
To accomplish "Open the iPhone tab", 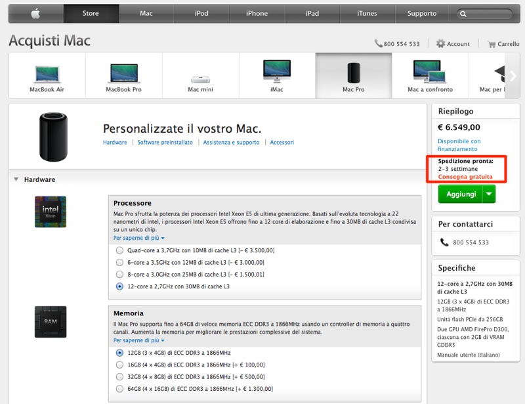I will pyautogui.click(x=257, y=13).
